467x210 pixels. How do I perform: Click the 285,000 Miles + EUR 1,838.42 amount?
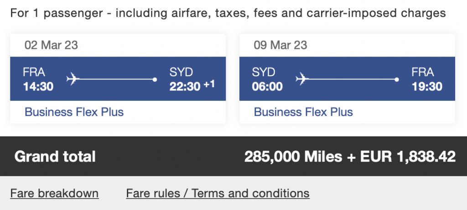pyautogui.click(x=350, y=157)
